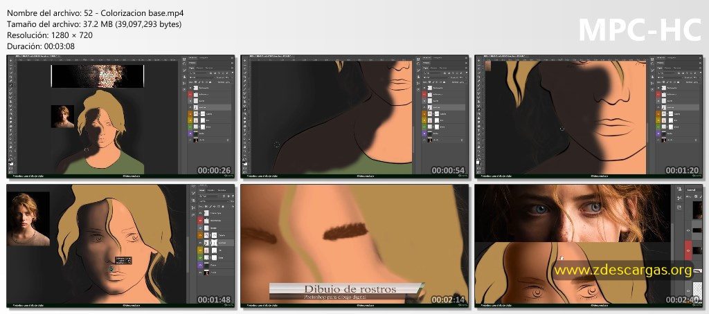Click the file name line '52 - Colorizacion base.mp4'
This screenshot has height=314, width=709.
(x=96, y=12)
